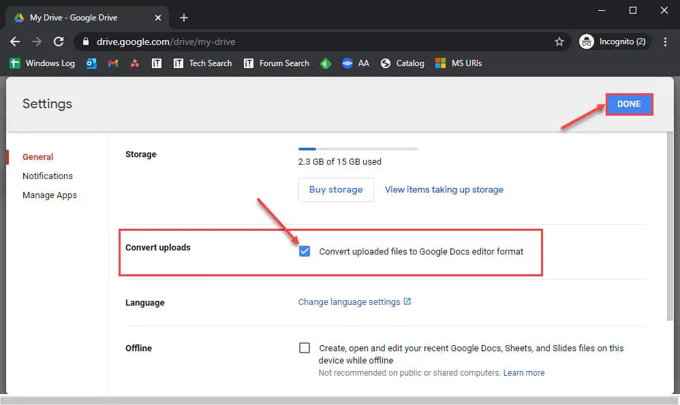Open the AA bookmark
This screenshot has height=405, width=680.
point(355,63)
